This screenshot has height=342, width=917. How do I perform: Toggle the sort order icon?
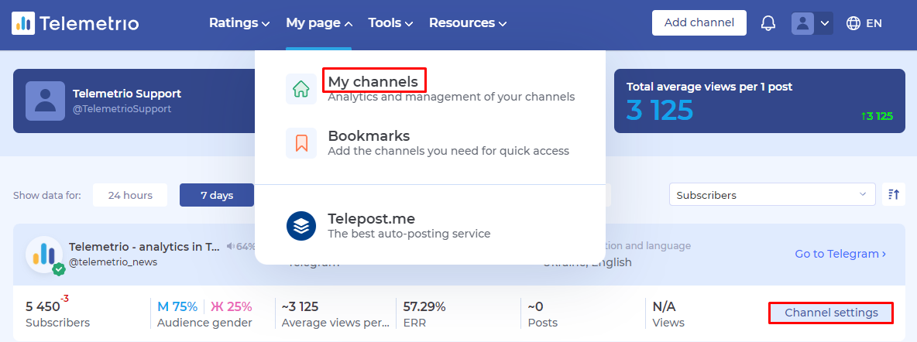tap(894, 195)
